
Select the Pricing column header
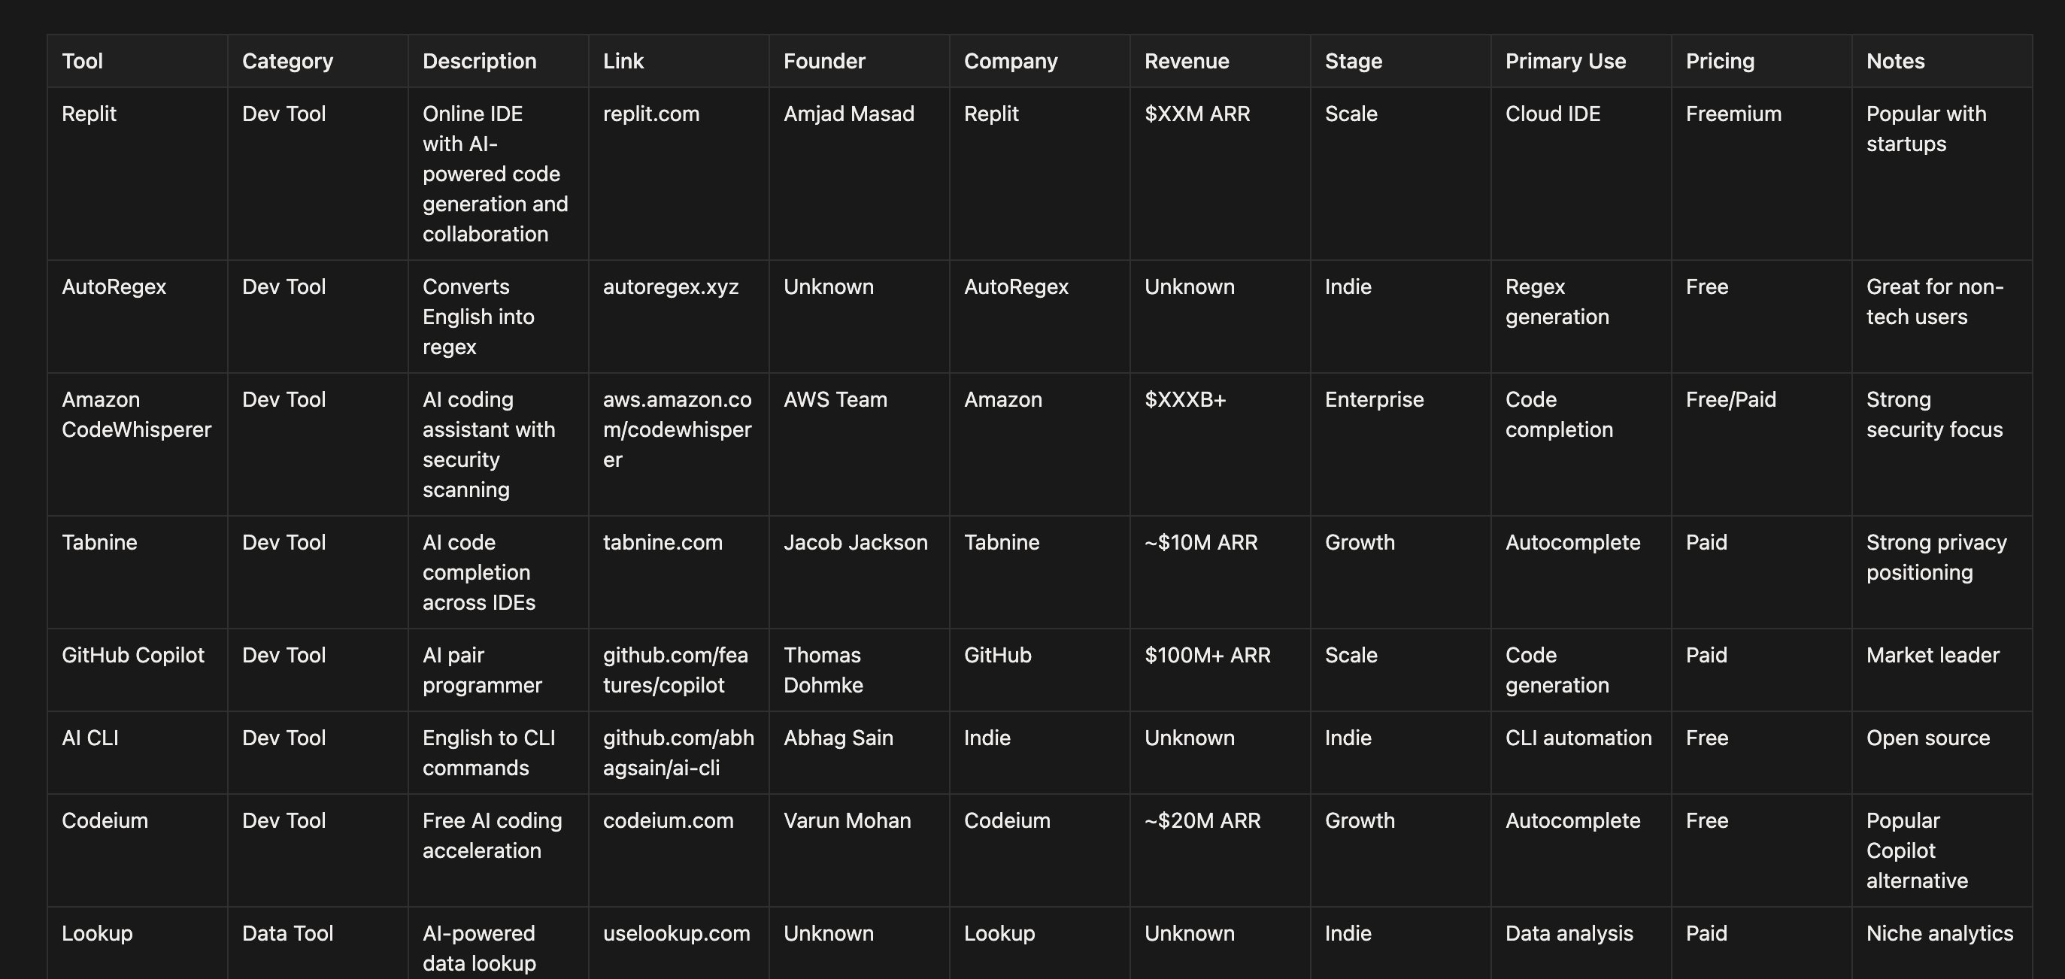pyautogui.click(x=1720, y=61)
